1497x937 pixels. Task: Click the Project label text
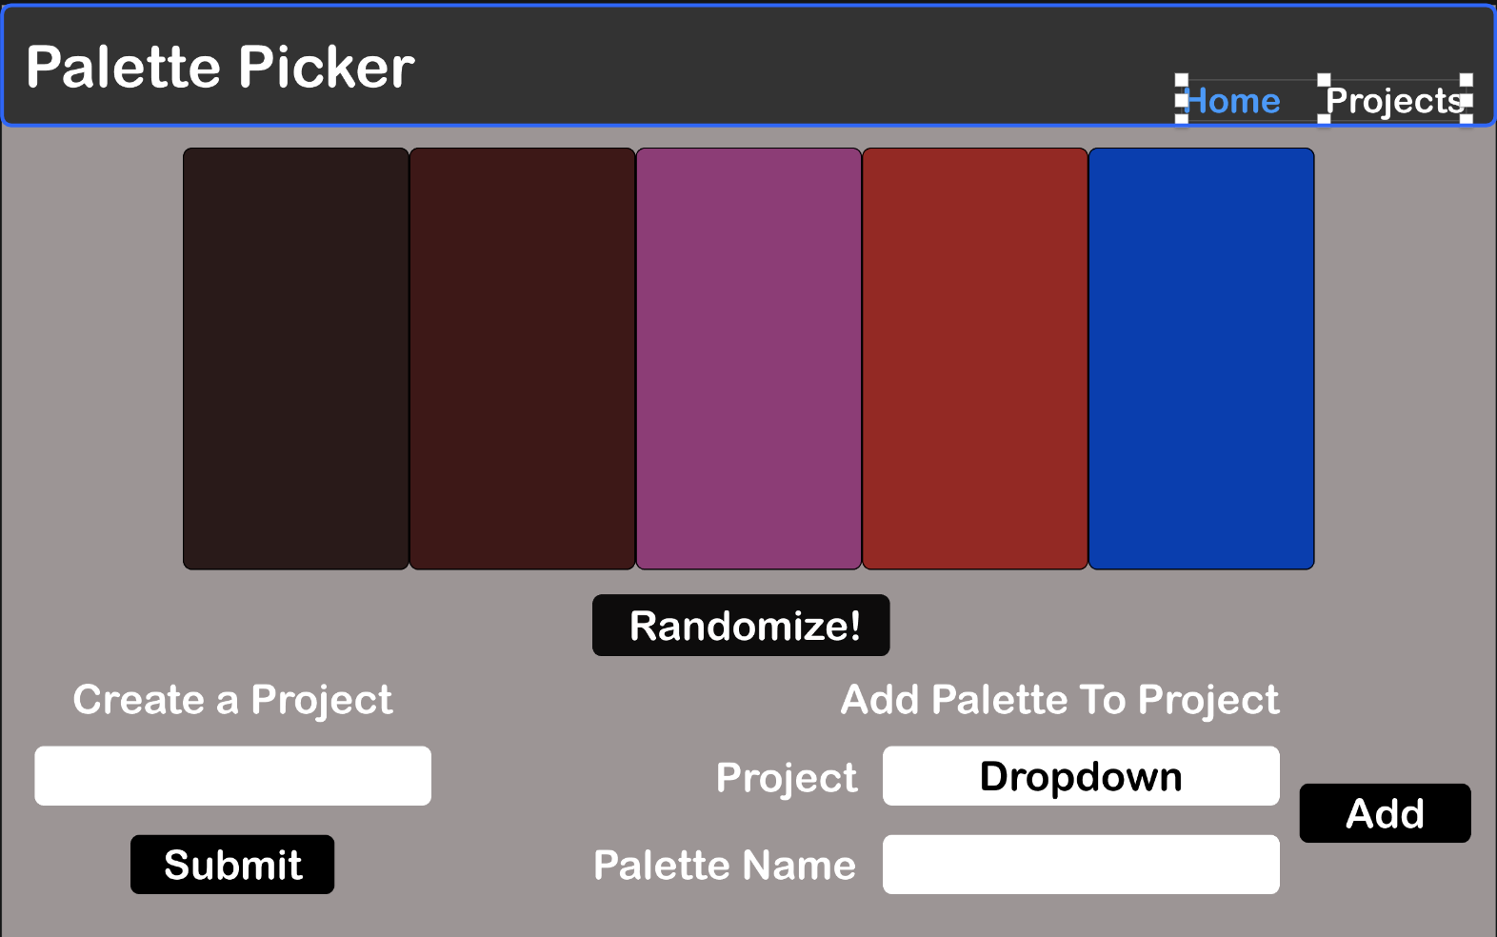787,777
